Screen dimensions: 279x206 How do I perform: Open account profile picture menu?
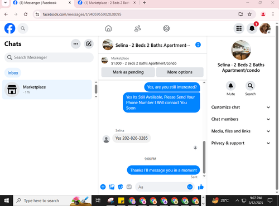265,28
